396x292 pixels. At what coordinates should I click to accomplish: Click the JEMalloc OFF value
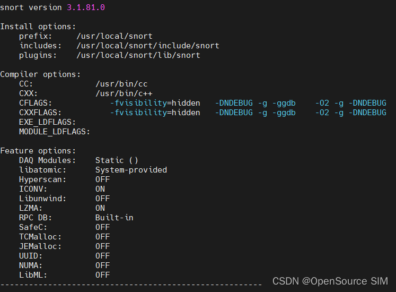click(102, 246)
